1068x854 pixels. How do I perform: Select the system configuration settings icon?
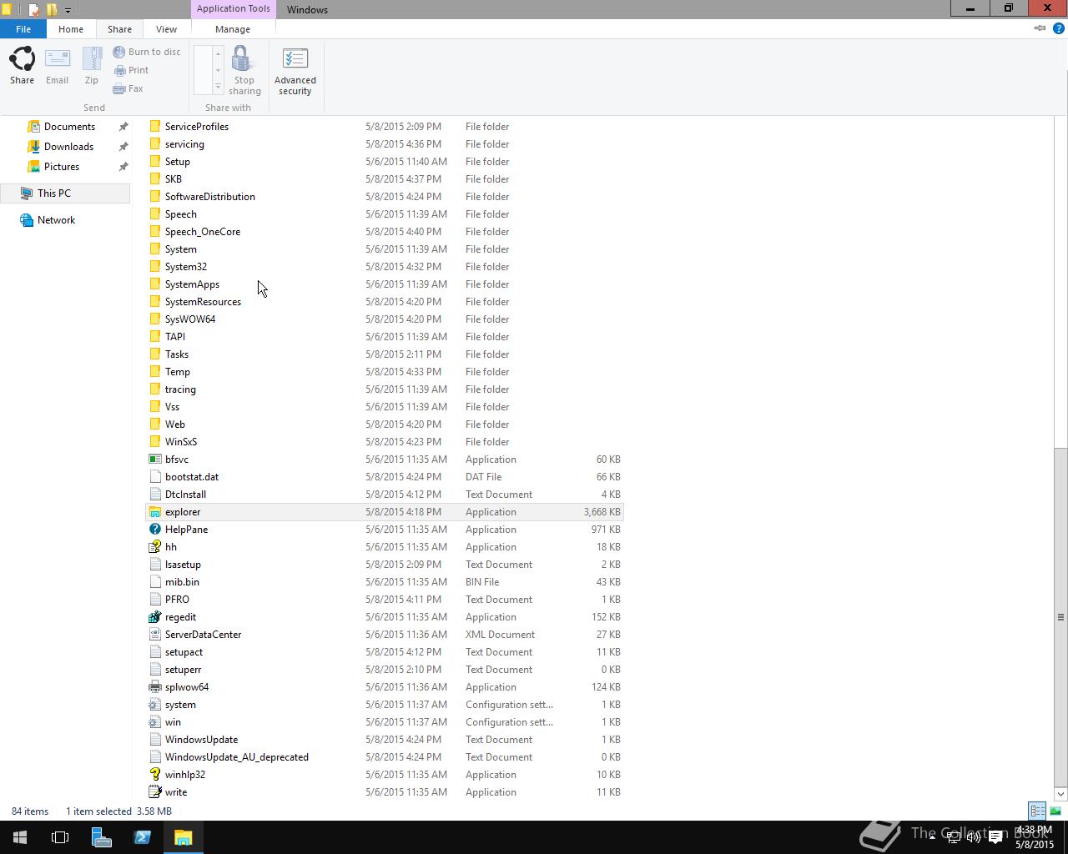154,705
